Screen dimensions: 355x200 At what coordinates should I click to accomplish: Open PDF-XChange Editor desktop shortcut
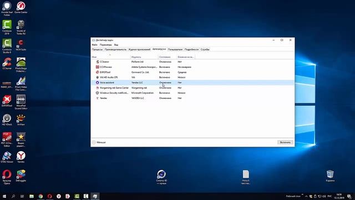(7, 139)
